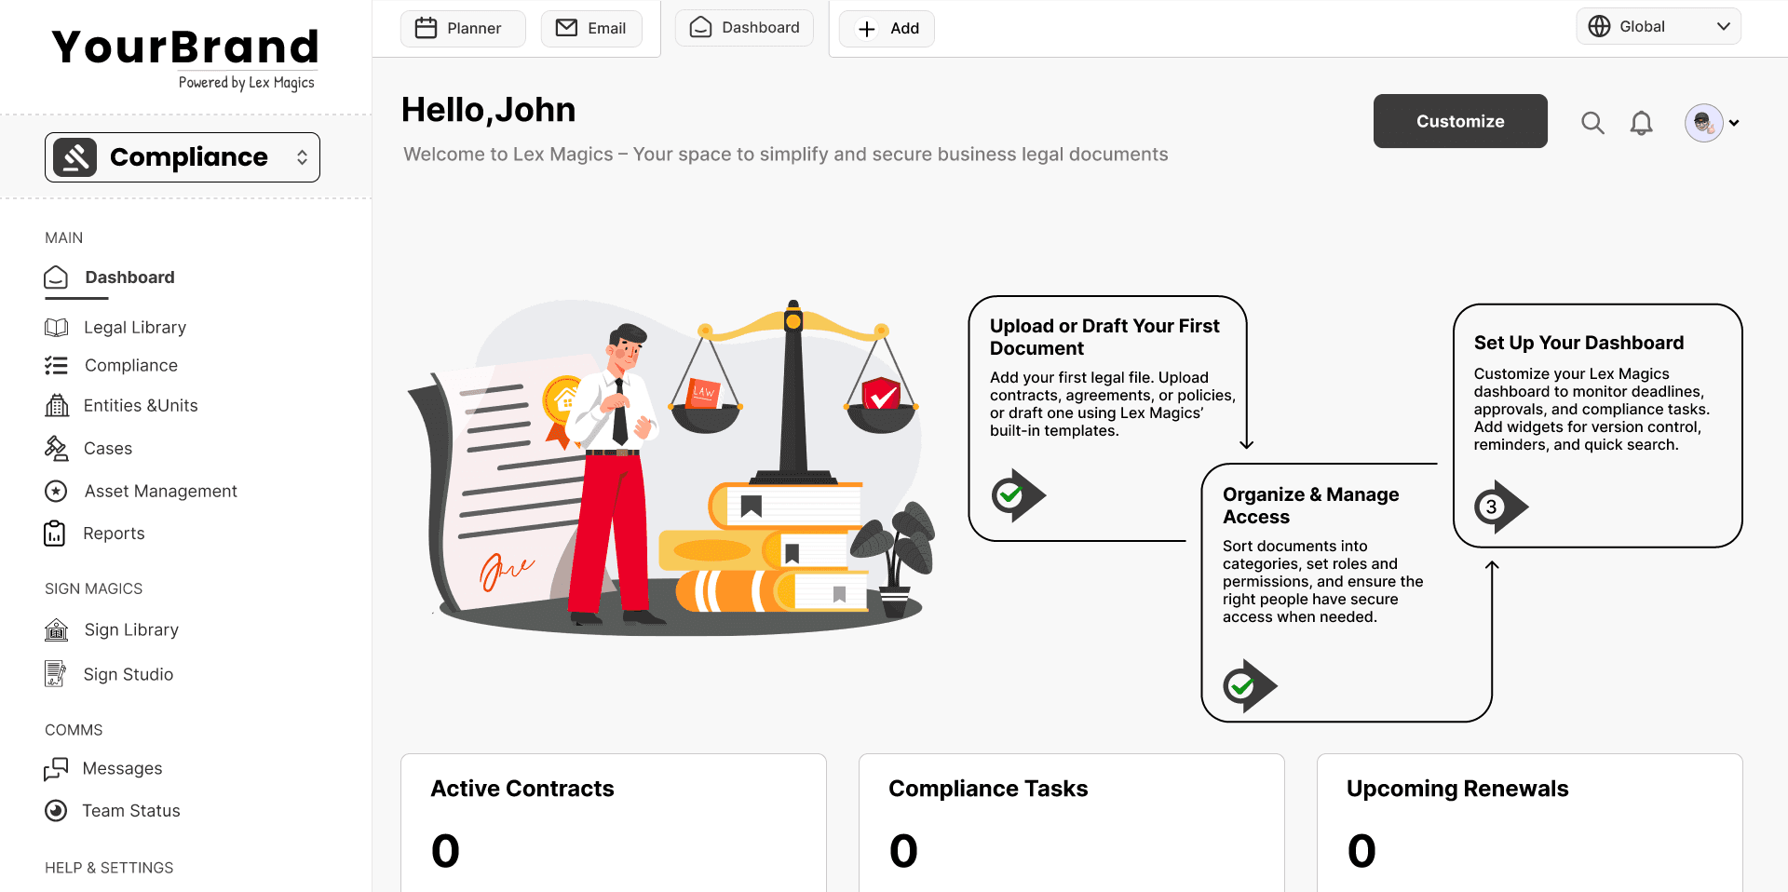1788x892 pixels.
Task: Click the Organize & Manage Access heading
Action: point(1310,506)
